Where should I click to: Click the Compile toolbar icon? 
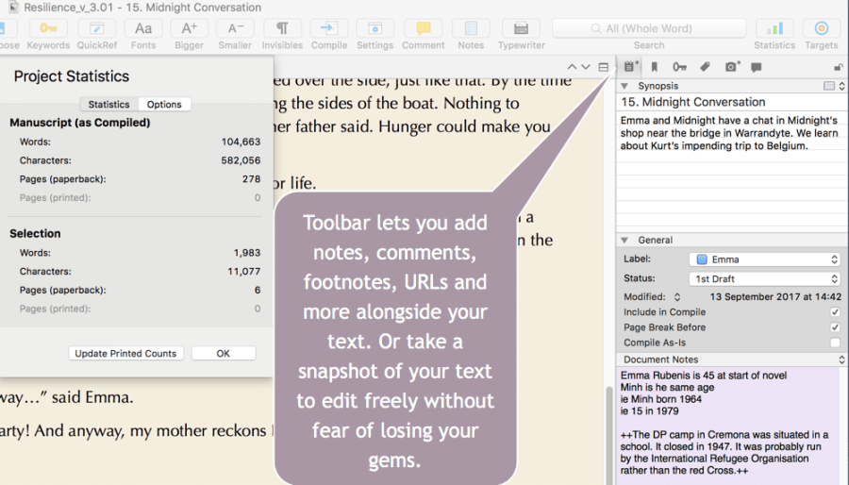coord(328,34)
